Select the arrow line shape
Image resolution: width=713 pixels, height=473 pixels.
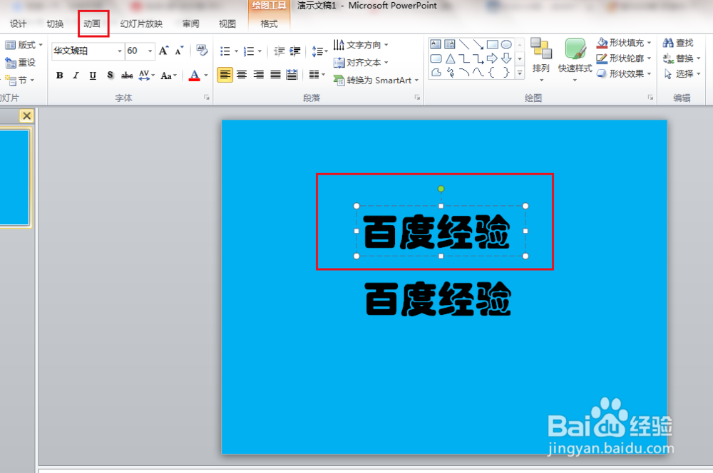coord(478,44)
